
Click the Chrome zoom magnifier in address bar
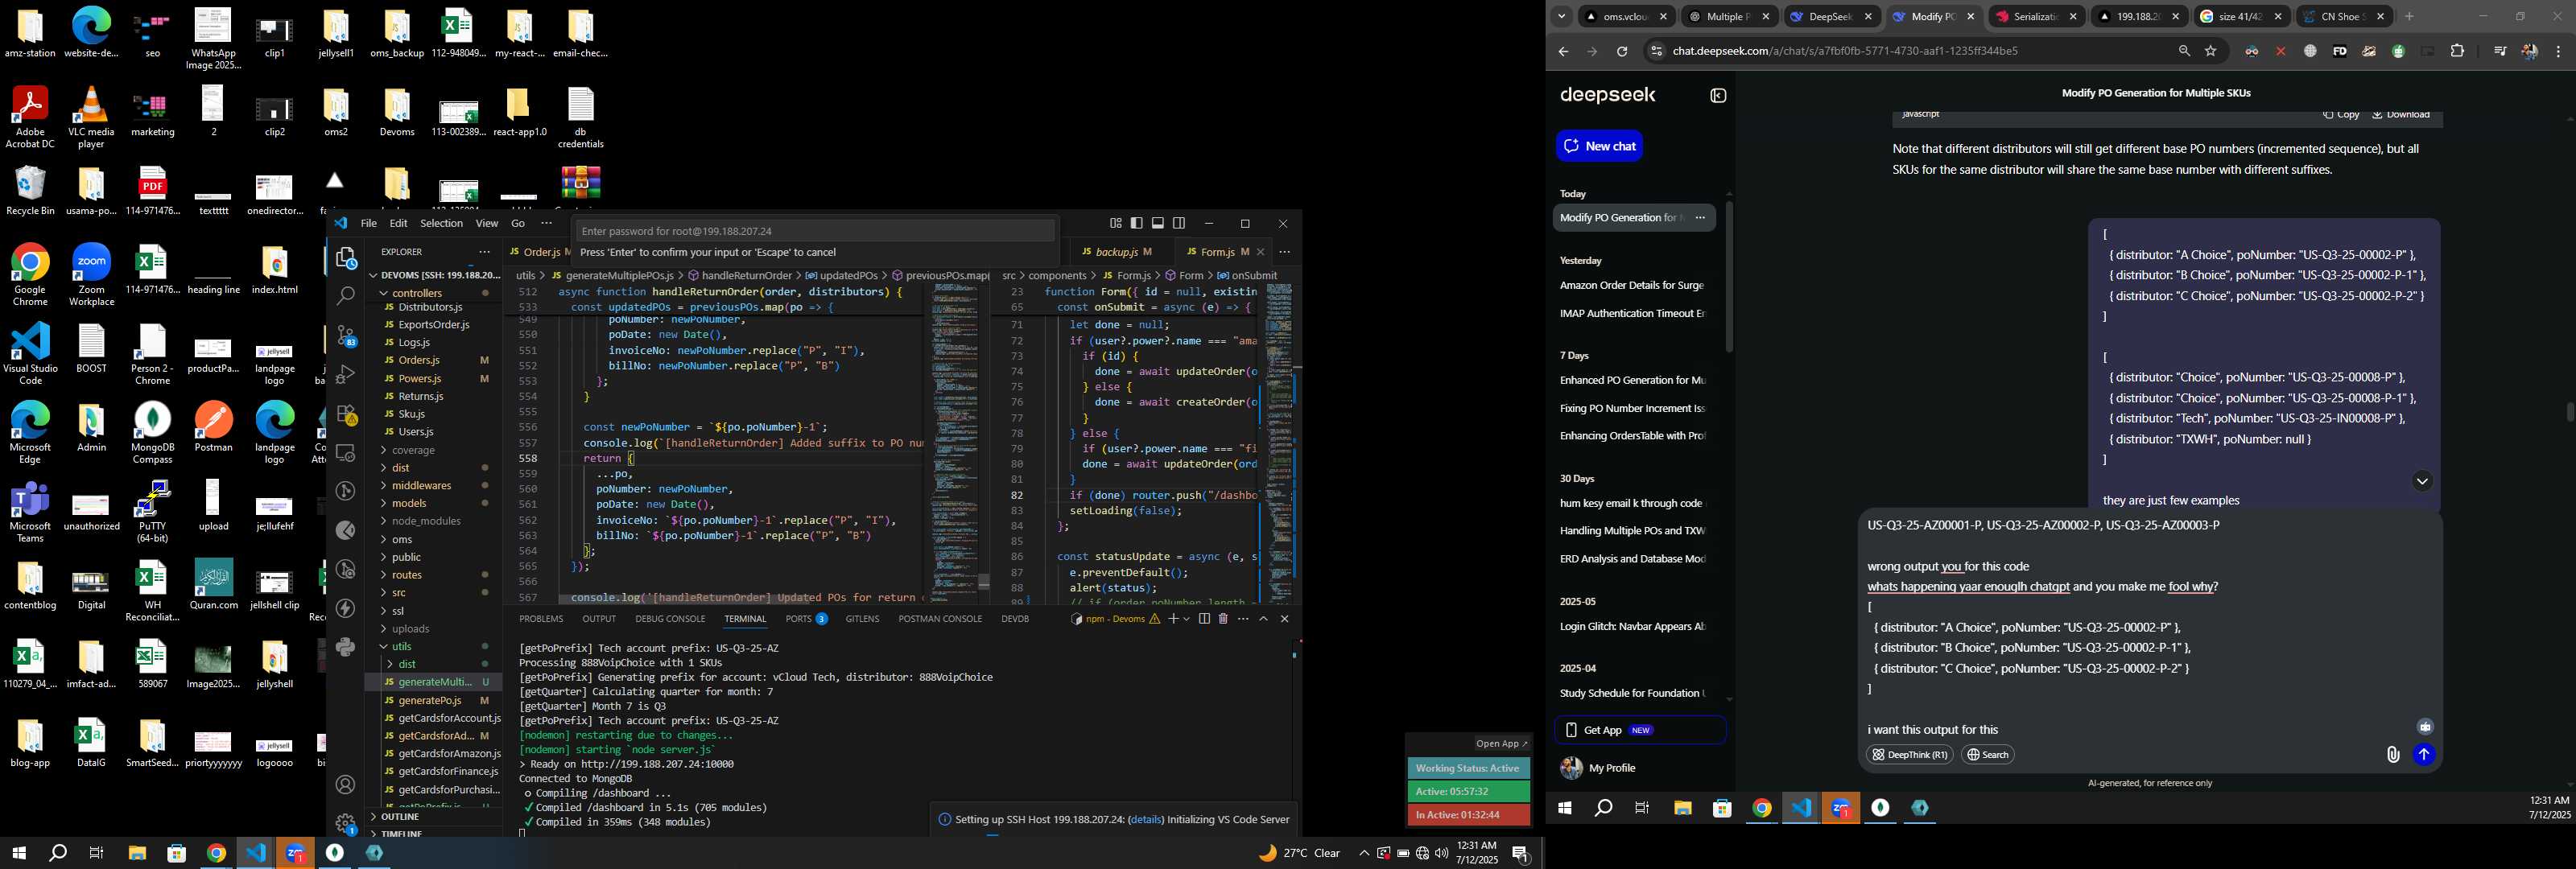(2184, 52)
